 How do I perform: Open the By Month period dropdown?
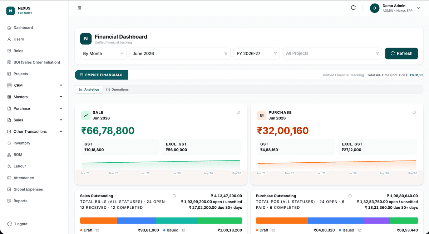pos(103,54)
